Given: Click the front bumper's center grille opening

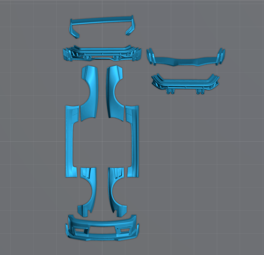Looking at the screenshot, I should pos(102,231).
